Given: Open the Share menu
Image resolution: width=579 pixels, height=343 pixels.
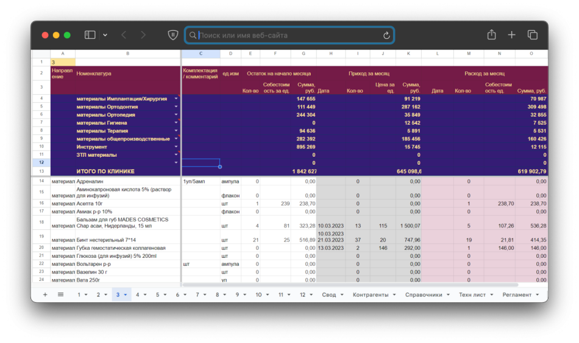Looking at the screenshot, I should click(491, 35).
